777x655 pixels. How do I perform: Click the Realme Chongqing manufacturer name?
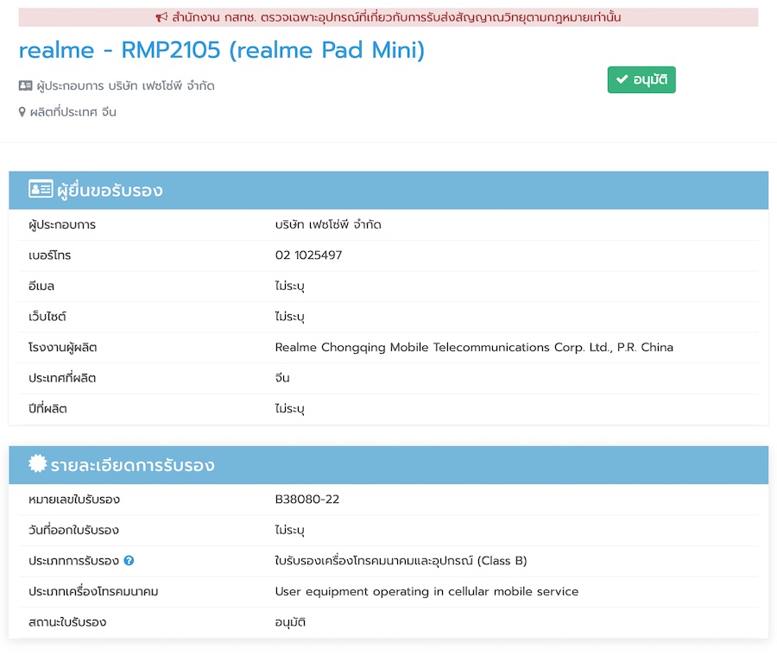click(473, 347)
